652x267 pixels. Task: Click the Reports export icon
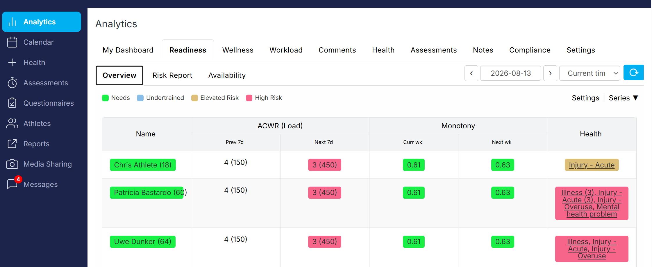pos(12,144)
